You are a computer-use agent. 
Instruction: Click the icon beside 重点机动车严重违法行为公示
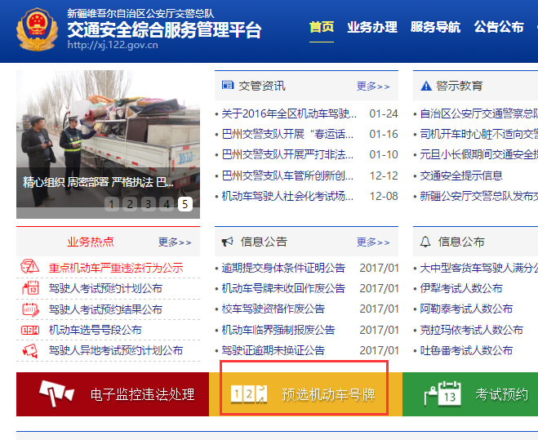coord(30,268)
